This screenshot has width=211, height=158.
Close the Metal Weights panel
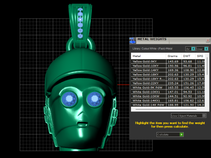point(207,40)
